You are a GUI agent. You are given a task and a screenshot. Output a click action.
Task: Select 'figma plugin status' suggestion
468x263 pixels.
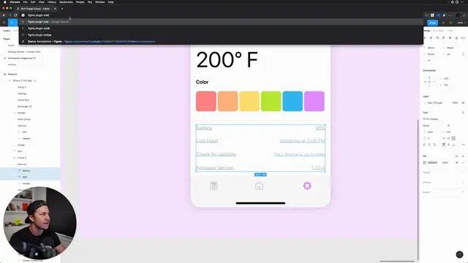coord(221,35)
